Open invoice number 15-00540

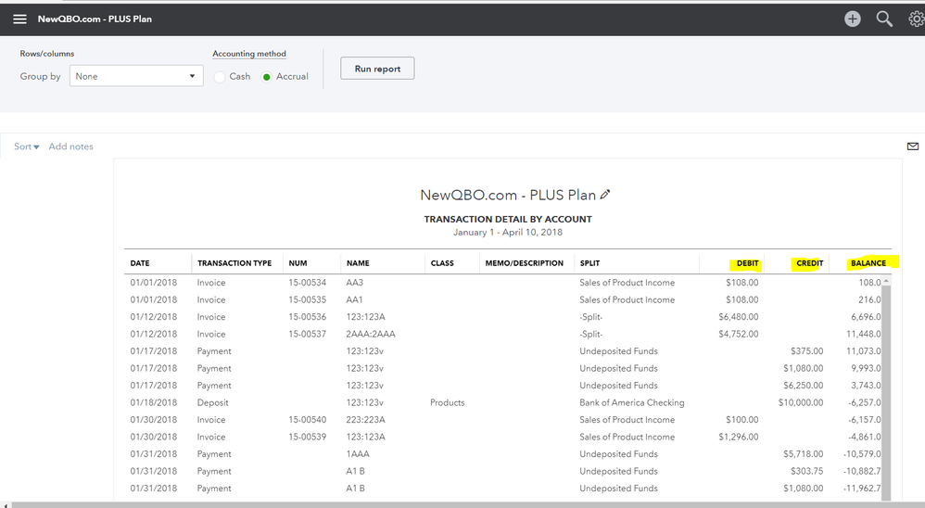308,420
